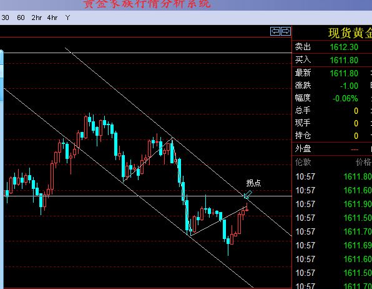Screen dimensions: 372x289
Task: Click the cyan arrow marker at turning point
Action: click(x=248, y=195)
